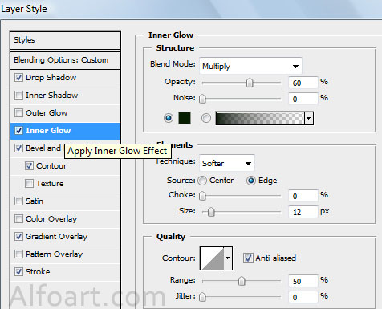Uncheck the Bevel and Emboss checkbox
The image size is (382, 309).
click(x=18, y=148)
